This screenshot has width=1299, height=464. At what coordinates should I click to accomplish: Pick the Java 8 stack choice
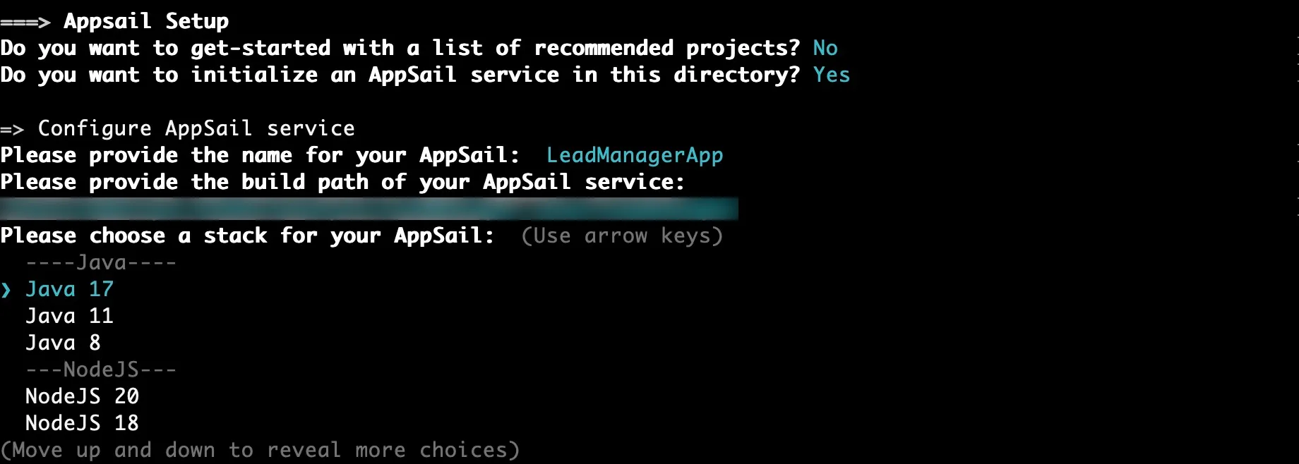pyautogui.click(x=63, y=343)
